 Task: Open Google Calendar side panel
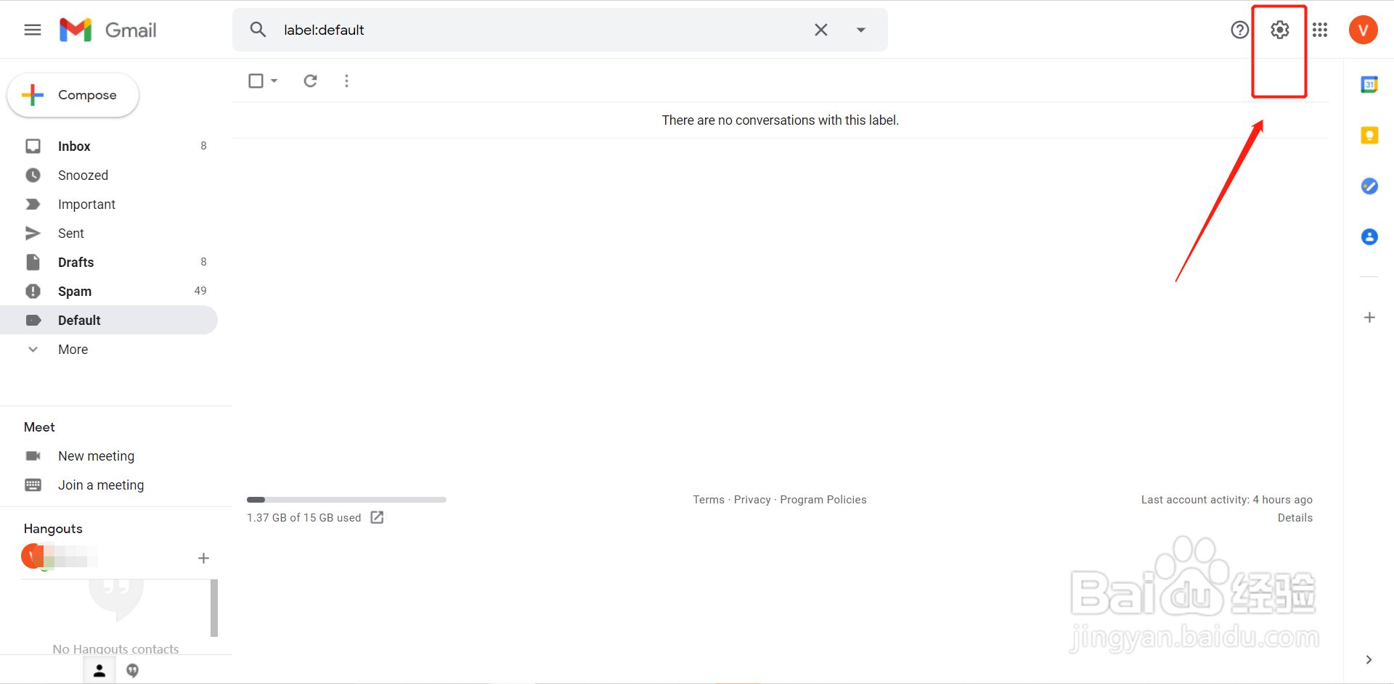(x=1369, y=85)
